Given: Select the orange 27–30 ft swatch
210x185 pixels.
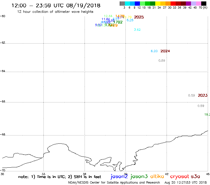Looking at the screenshot, I should 168,3.
